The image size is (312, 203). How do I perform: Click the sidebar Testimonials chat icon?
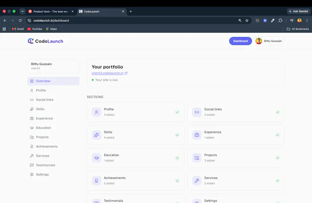point(32,166)
